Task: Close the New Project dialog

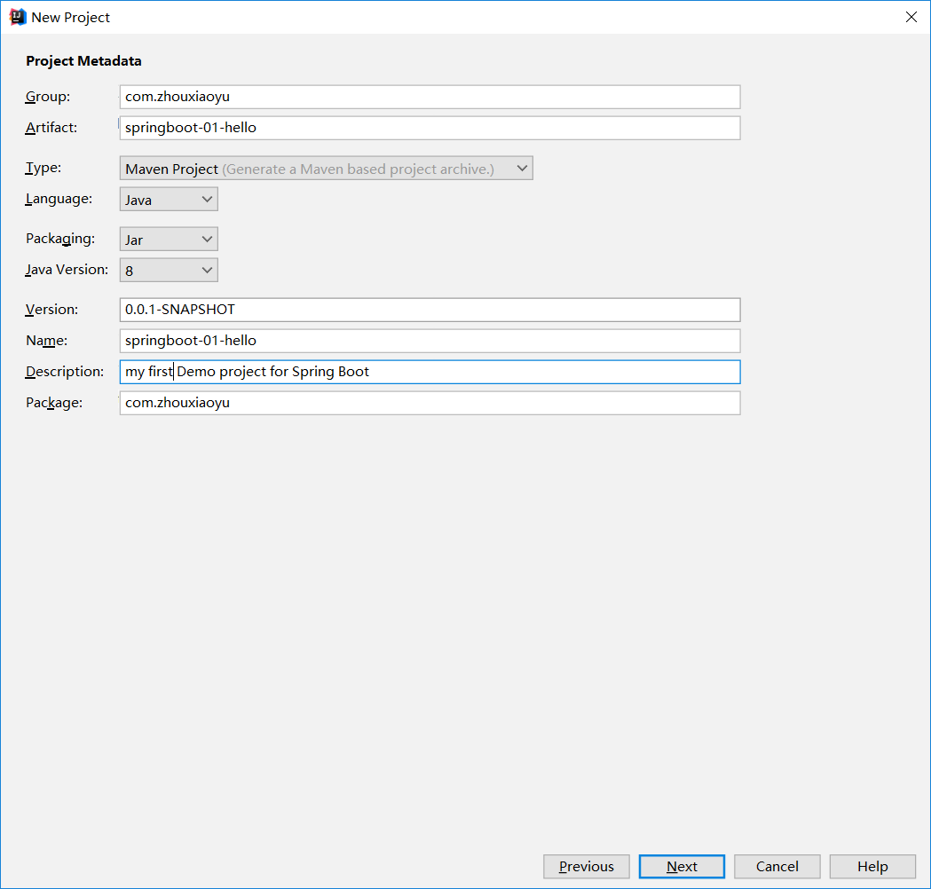Action: click(911, 17)
